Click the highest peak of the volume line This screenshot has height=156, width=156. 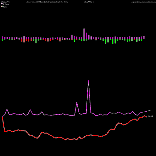coord(88,80)
